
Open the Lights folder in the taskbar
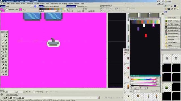coord(173,45)
